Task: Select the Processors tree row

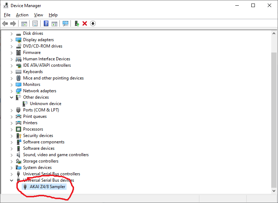Action: 33,129
